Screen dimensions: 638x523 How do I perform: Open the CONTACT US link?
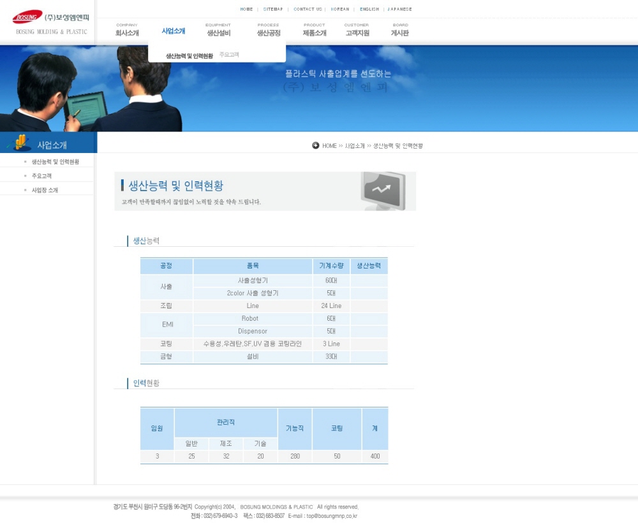308,10
